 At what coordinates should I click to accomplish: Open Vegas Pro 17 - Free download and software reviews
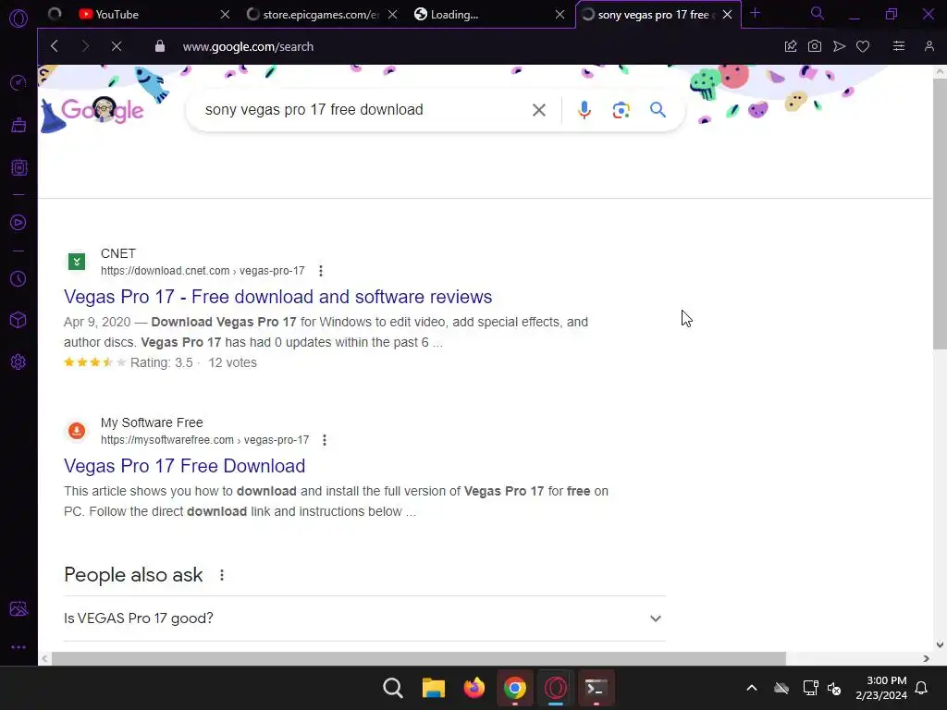click(277, 297)
